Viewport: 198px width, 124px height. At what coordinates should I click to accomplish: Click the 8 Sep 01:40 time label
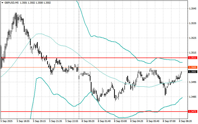tap(104, 121)
